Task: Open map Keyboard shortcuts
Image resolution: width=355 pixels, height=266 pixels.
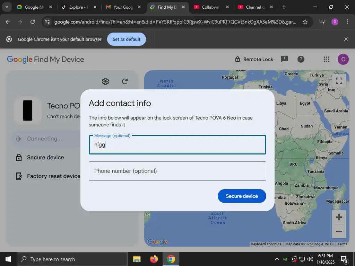Action: pyautogui.click(x=266, y=244)
